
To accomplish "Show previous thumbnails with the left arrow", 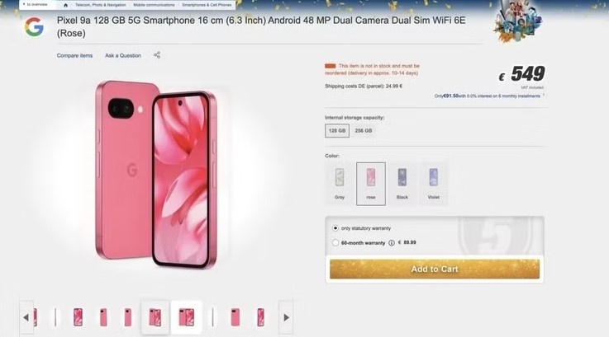I will click(26, 317).
